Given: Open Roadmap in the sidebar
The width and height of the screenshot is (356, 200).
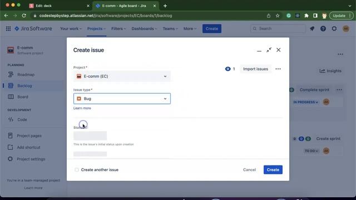Looking at the screenshot, I should (26, 74).
